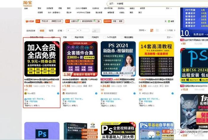Click the ¥24.80 price
The width and height of the screenshot is (208, 140).
[x=105, y=86]
